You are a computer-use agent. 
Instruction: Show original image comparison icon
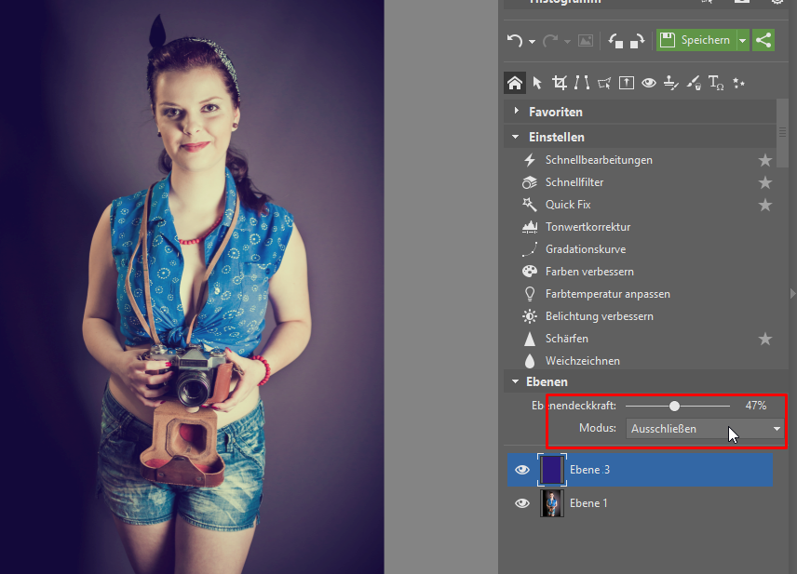[x=586, y=40]
